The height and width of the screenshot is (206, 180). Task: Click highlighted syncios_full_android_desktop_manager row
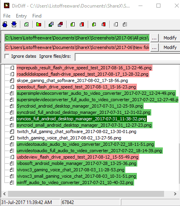(x=81, y=119)
